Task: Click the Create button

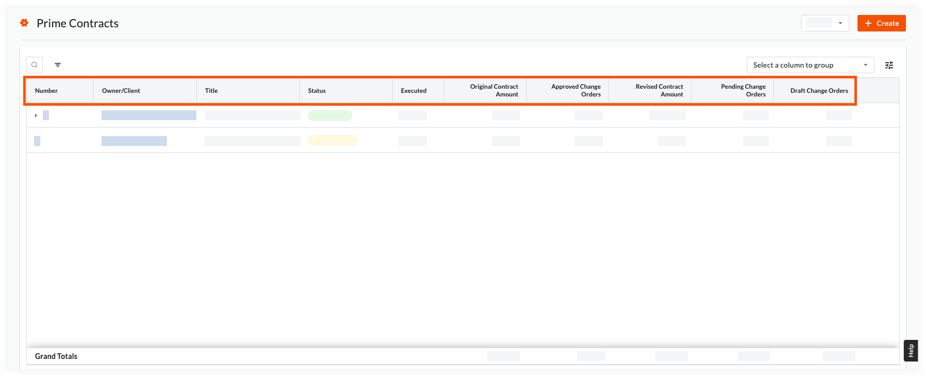Action: [881, 23]
